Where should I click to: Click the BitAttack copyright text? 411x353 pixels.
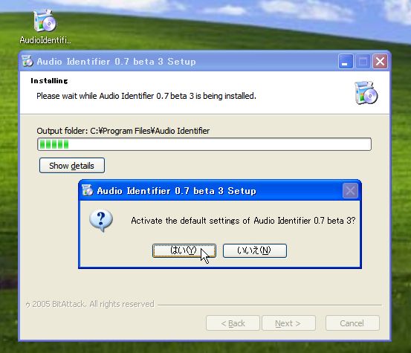coord(90,304)
